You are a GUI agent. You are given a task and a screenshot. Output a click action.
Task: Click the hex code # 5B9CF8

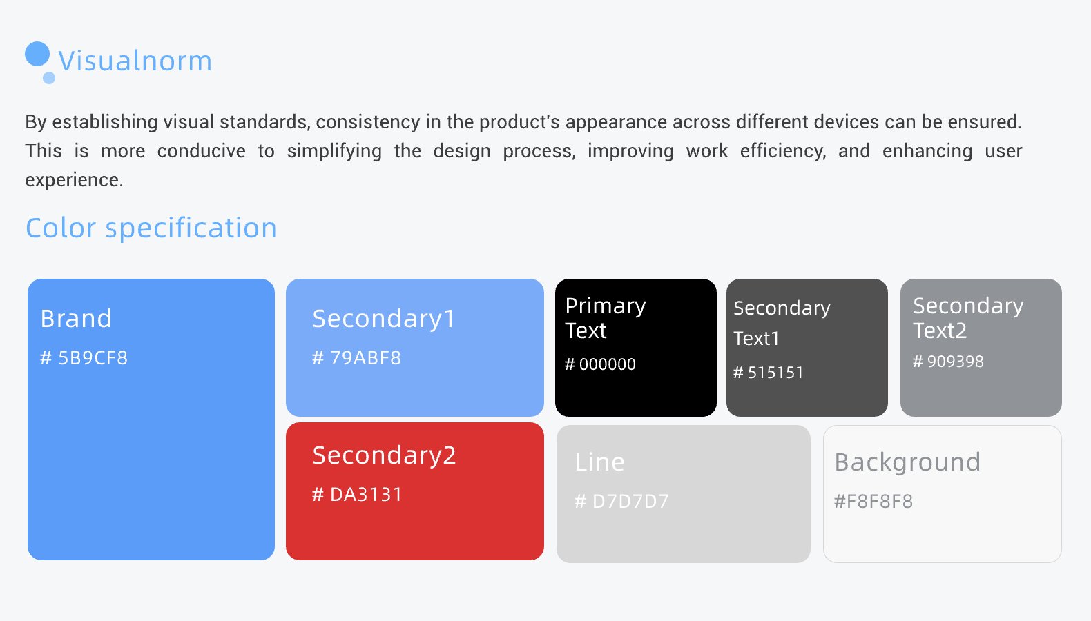coord(84,357)
